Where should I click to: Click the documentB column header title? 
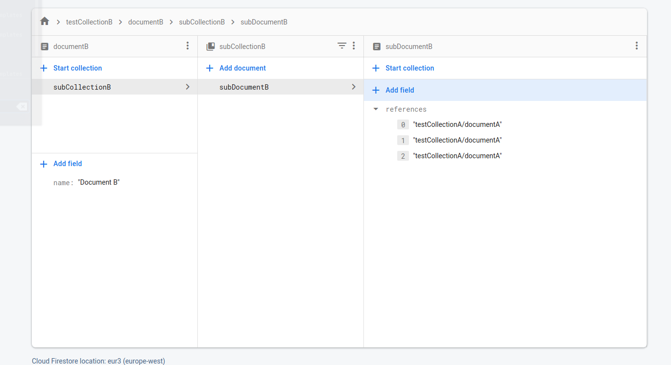click(71, 47)
